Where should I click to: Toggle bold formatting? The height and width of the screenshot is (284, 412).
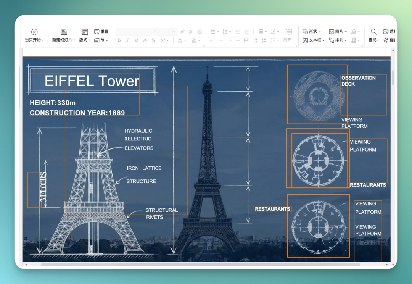pos(119,40)
